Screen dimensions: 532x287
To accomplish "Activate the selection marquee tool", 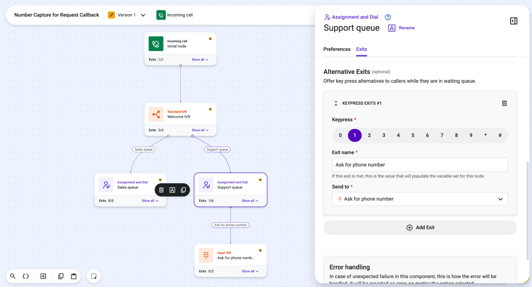I will pyautogui.click(x=94, y=276).
